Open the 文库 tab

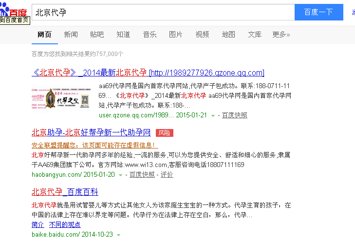(255, 35)
